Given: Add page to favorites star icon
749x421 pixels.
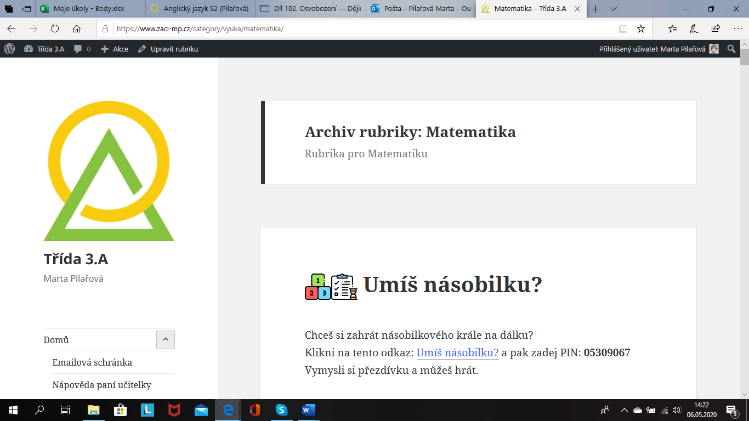Looking at the screenshot, I should tap(640, 29).
